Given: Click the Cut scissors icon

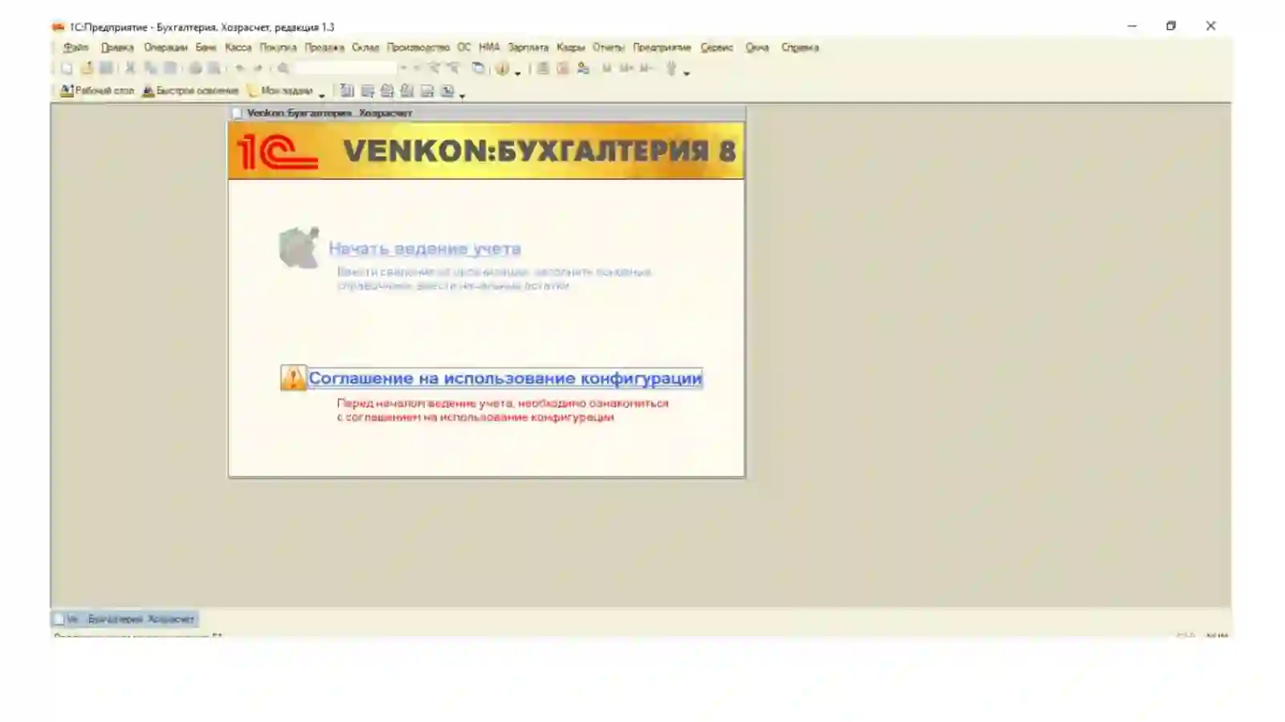Looking at the screenshot, I should pos(130,68).
